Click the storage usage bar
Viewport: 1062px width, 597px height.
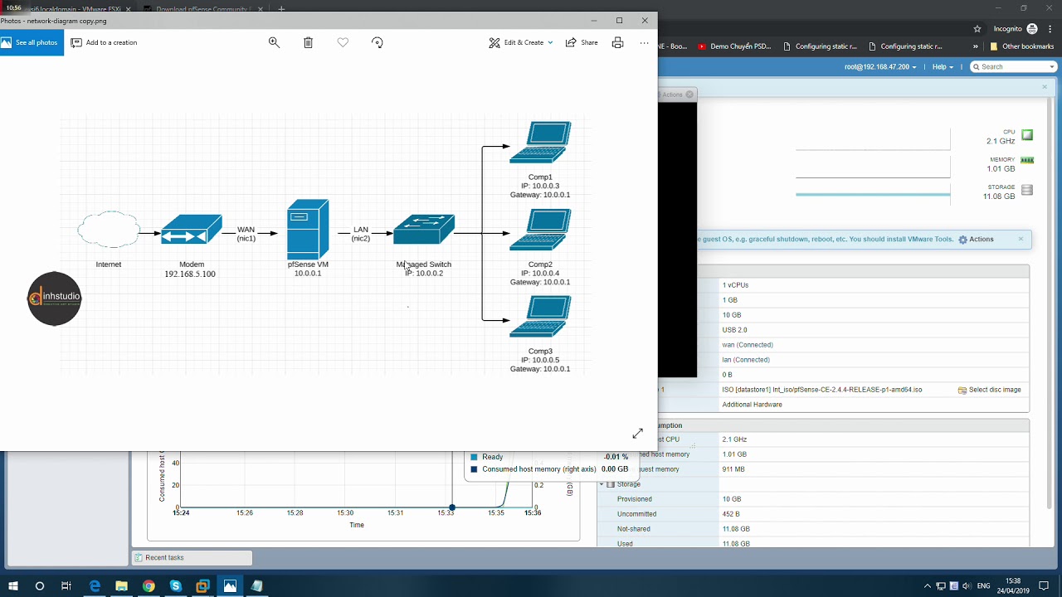873,194
